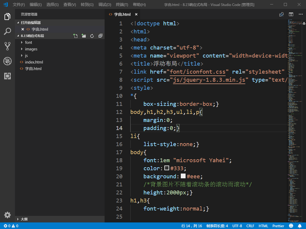
Task: Open the Source Control view
Action: [x=7, y=46]
